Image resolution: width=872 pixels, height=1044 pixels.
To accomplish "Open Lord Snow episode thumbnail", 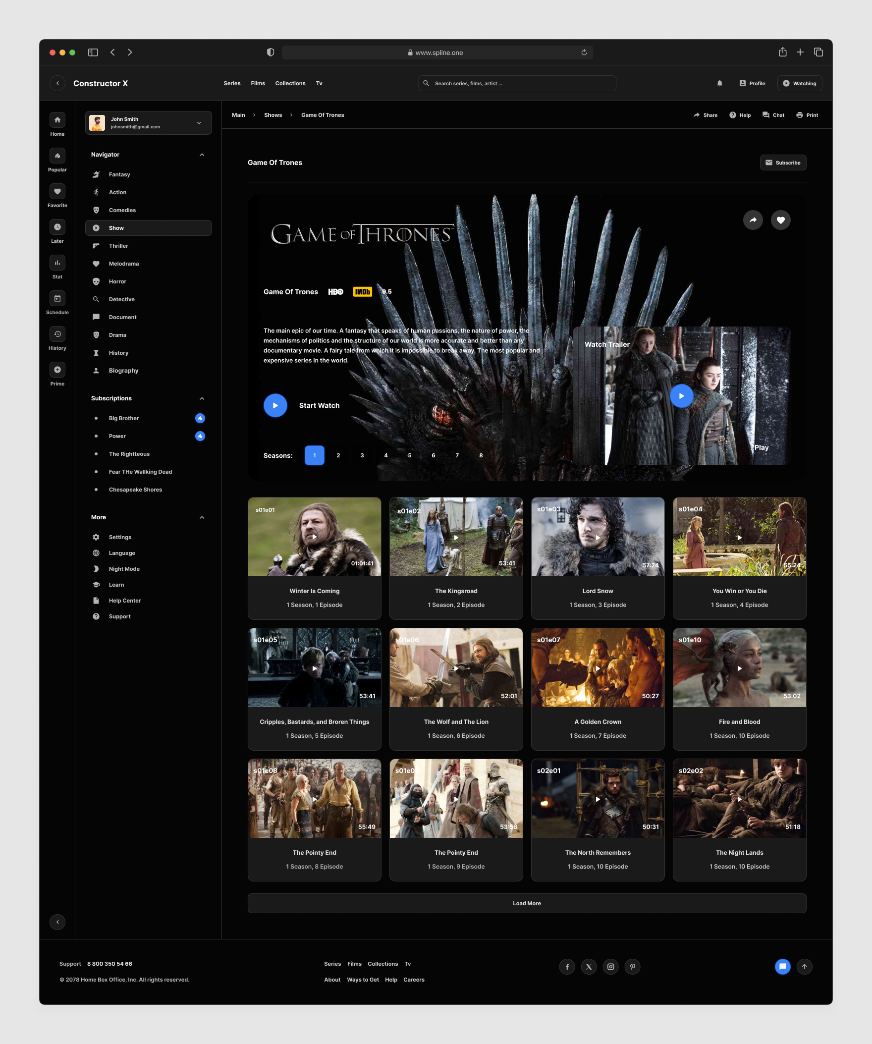I will coord(598,537).
